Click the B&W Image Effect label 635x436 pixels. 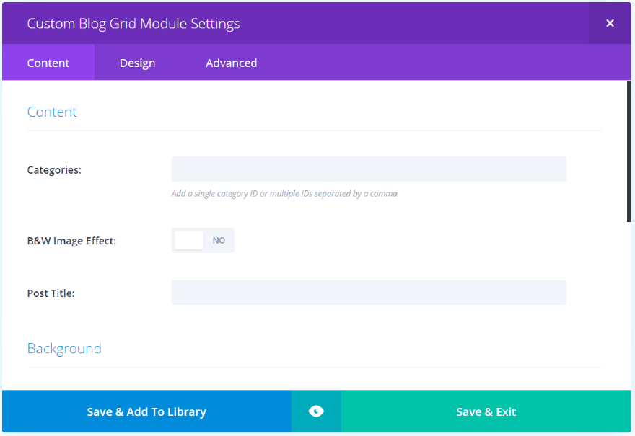[x=71, y=241]
